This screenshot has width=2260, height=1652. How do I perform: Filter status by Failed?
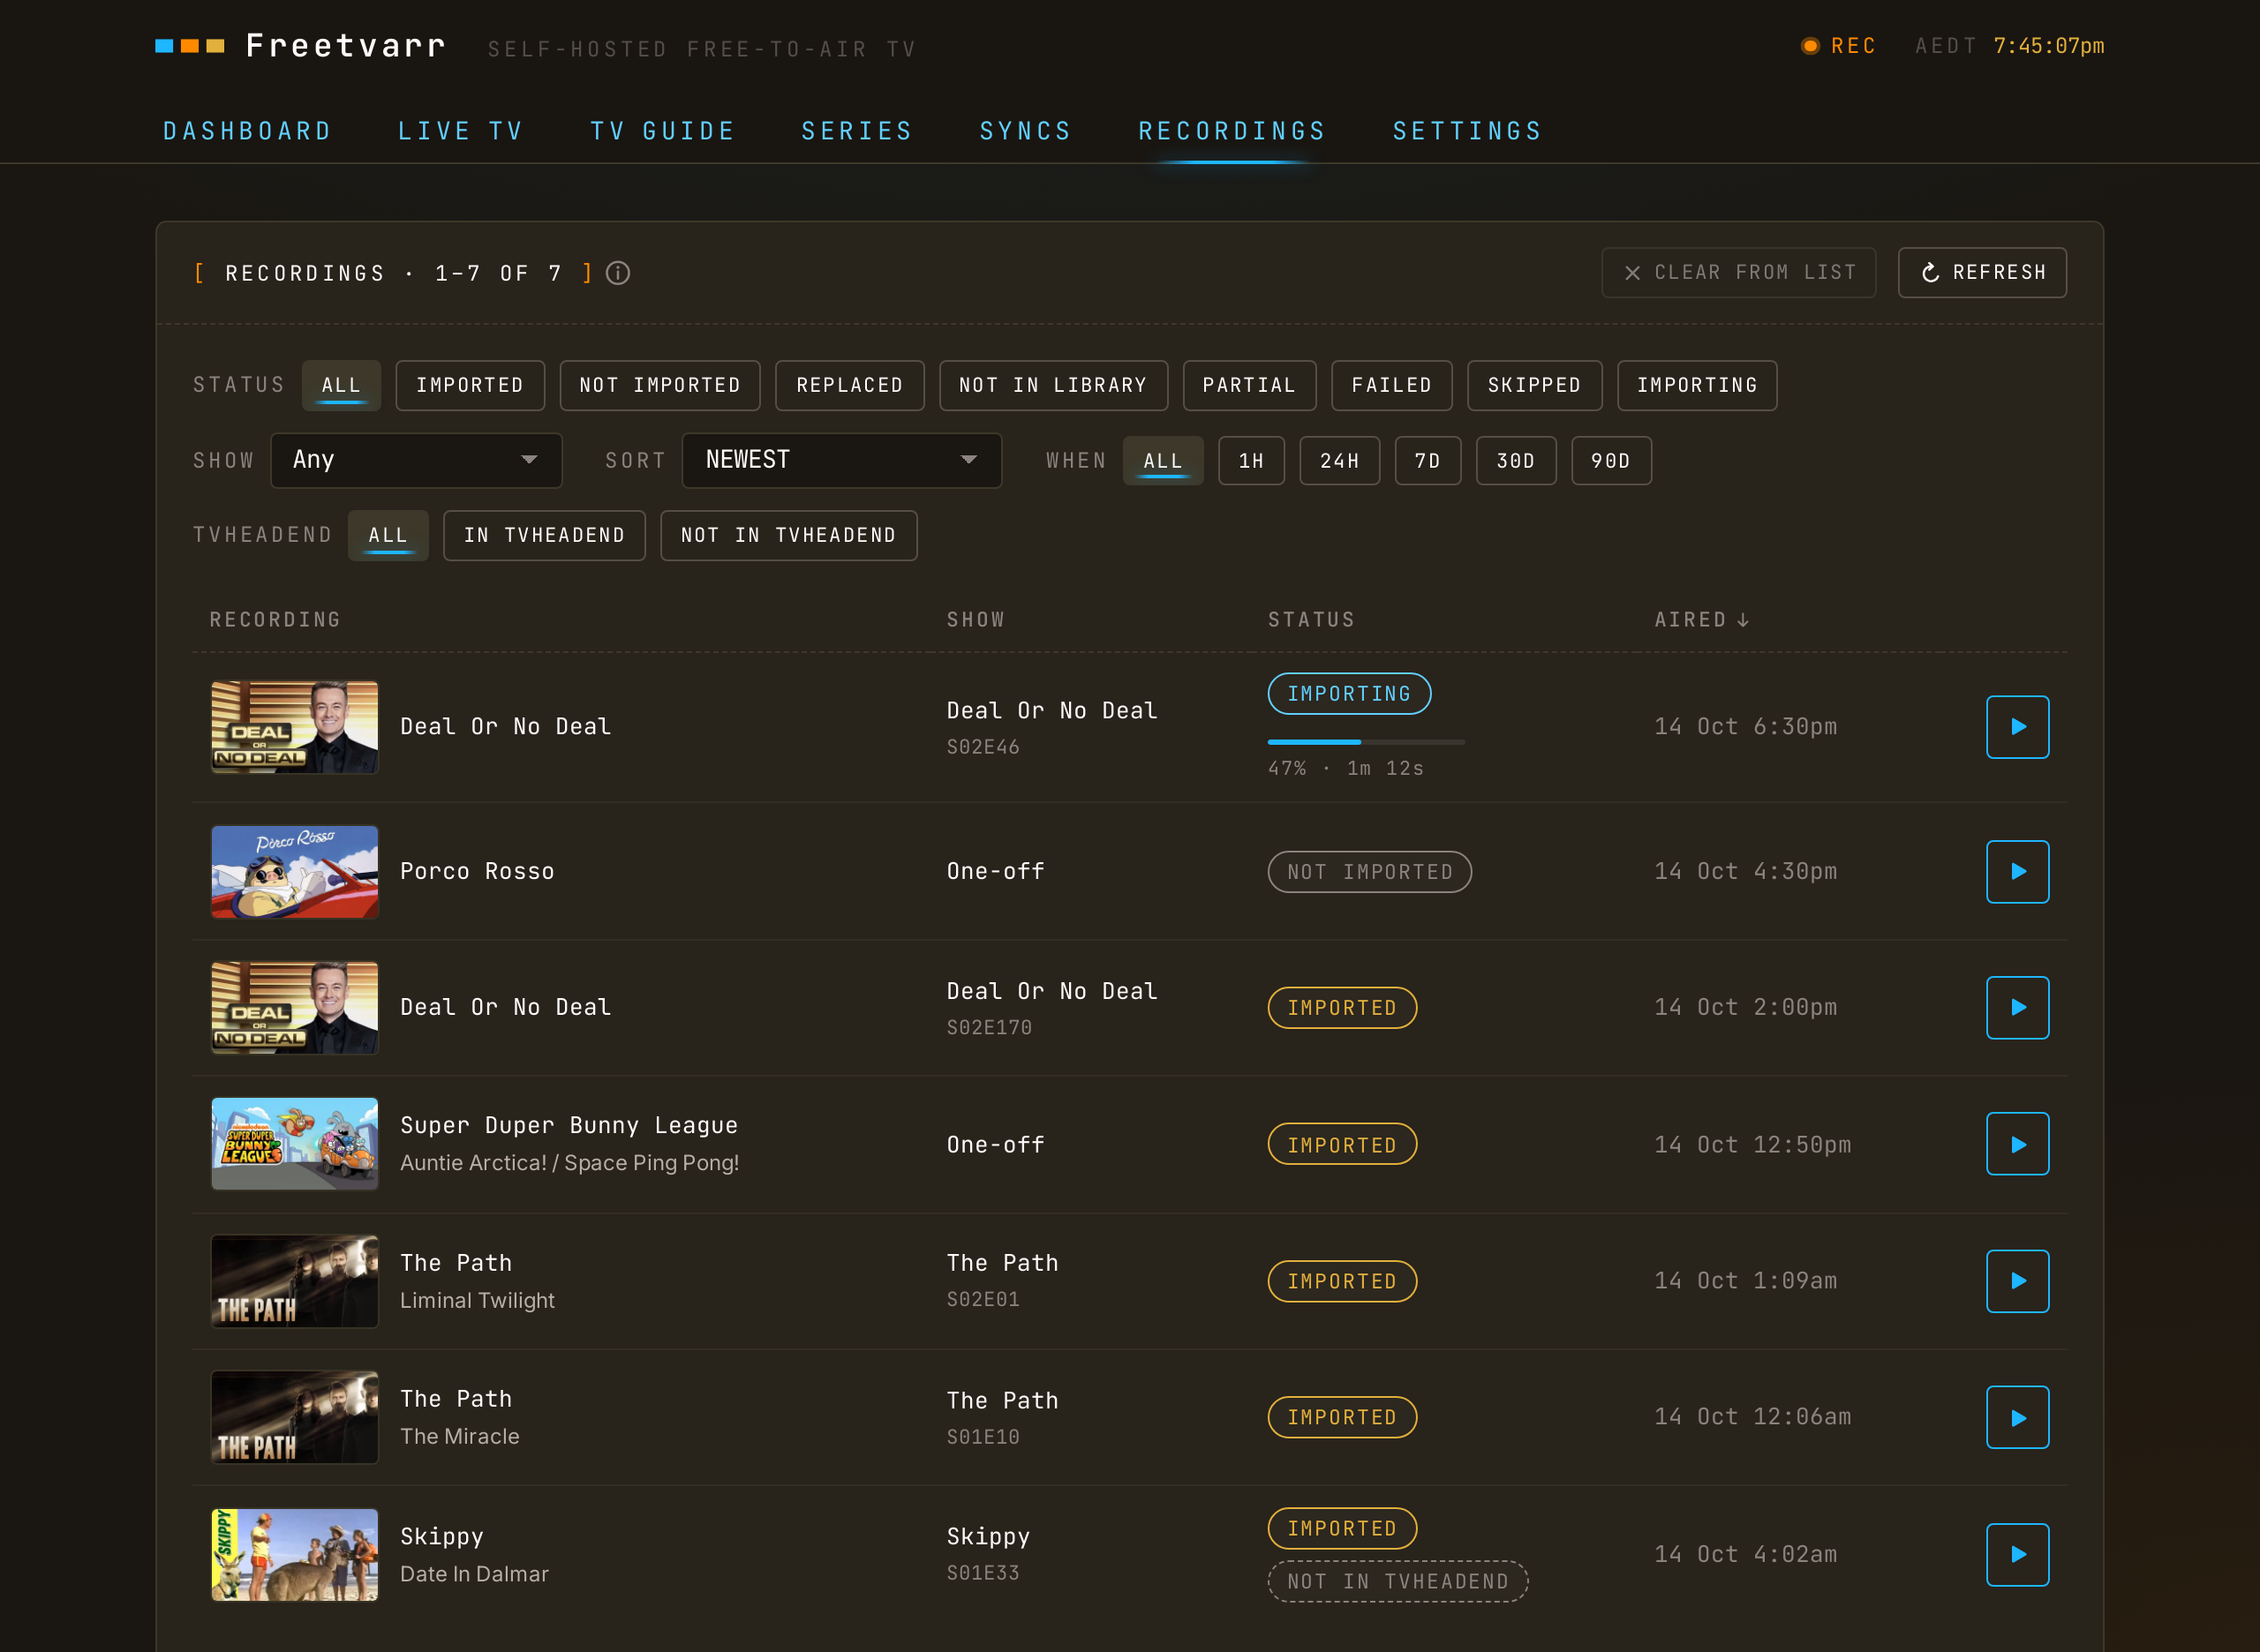1391,385
